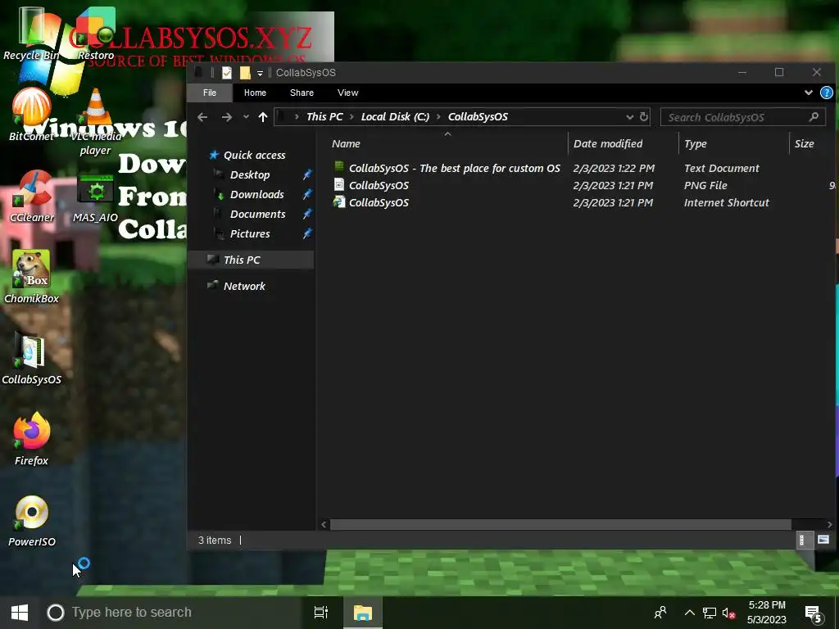Click the scrollbar left arrow in file list

324,525
